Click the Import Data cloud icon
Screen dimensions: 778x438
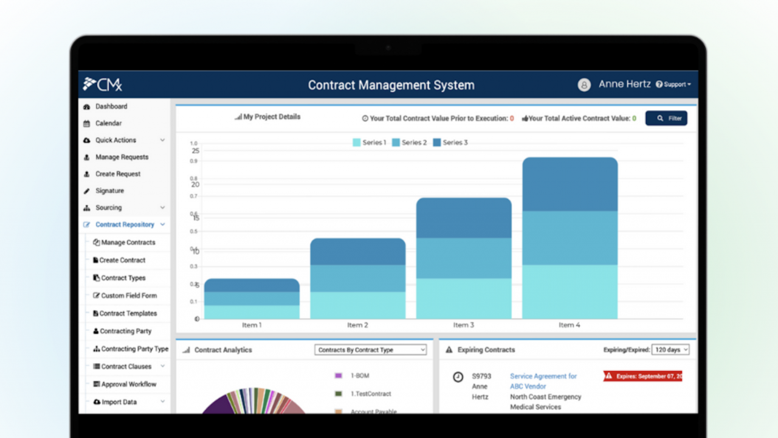[x=97, y=402]
